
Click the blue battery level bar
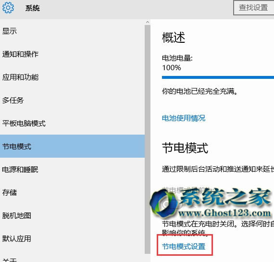[218, 77]
